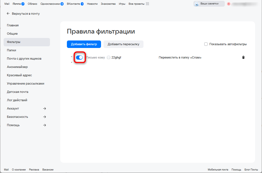Click the Вернуться в почту link
The width and height of the screenshot is (262, 173).
tap(26, 14)
